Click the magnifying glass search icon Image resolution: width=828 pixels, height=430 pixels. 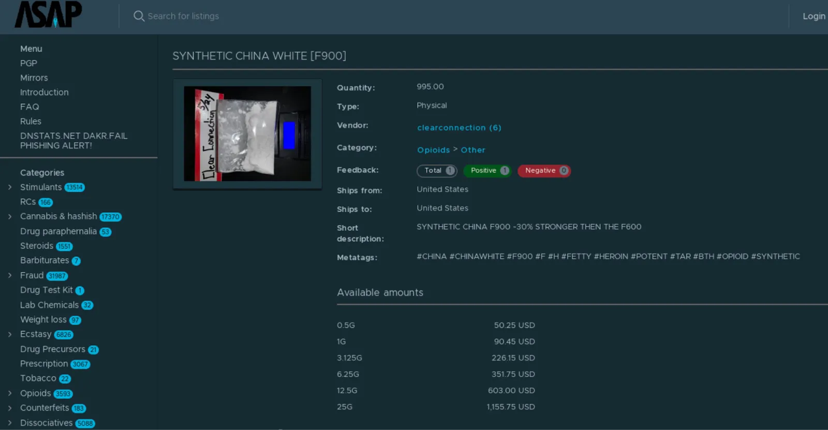(x=139, y=16)
